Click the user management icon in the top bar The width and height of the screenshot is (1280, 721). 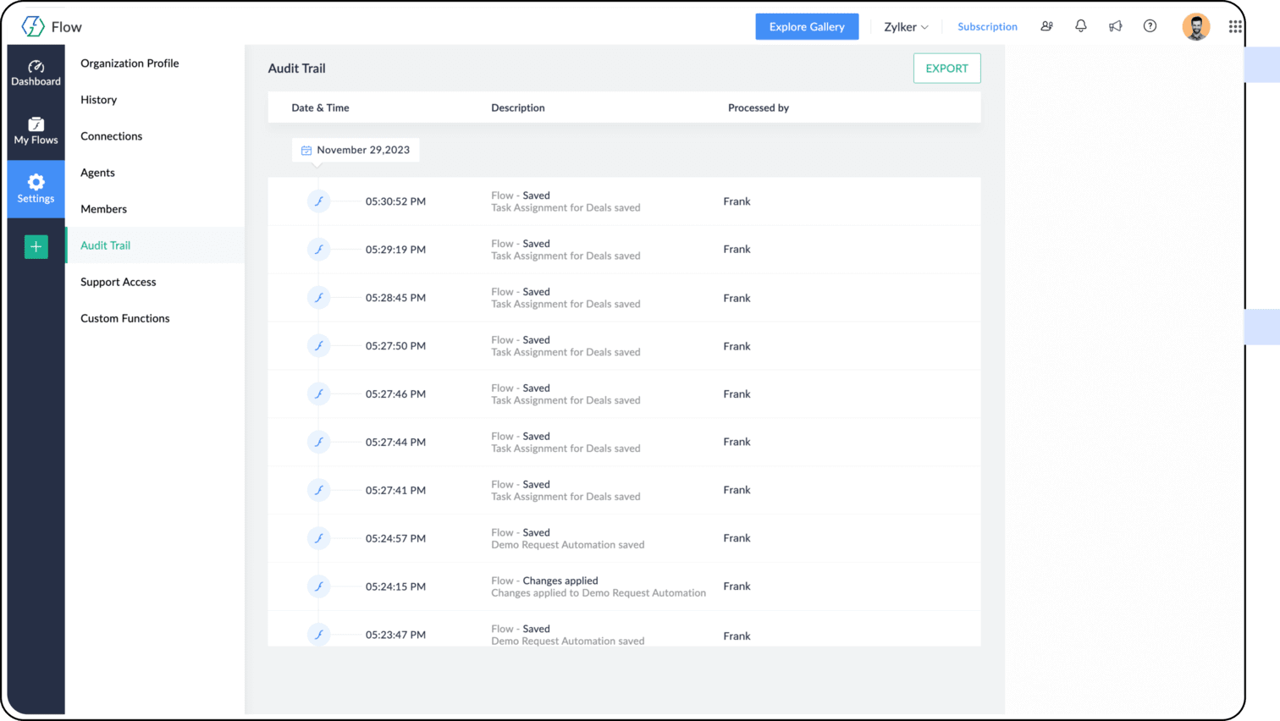[x=1046, y=26]
